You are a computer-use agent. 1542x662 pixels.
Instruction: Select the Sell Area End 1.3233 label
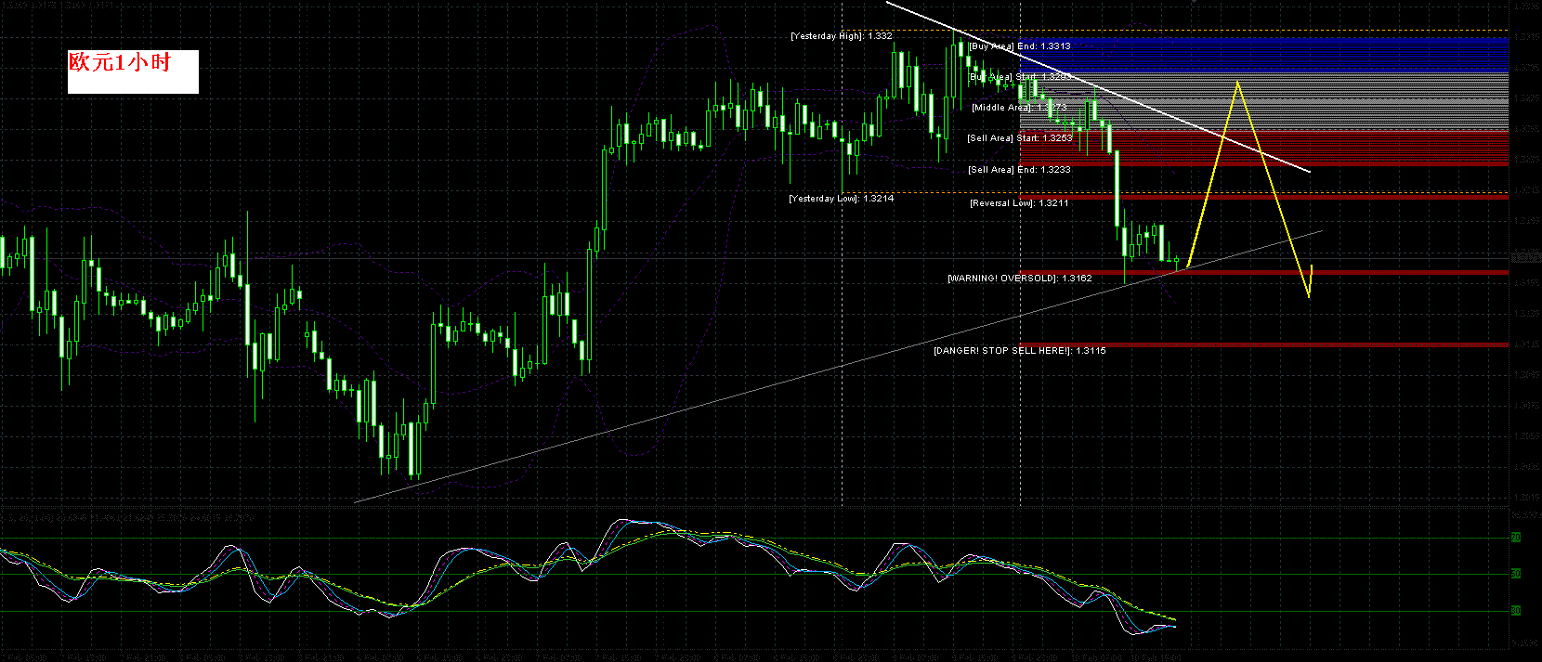(1019, 170)
